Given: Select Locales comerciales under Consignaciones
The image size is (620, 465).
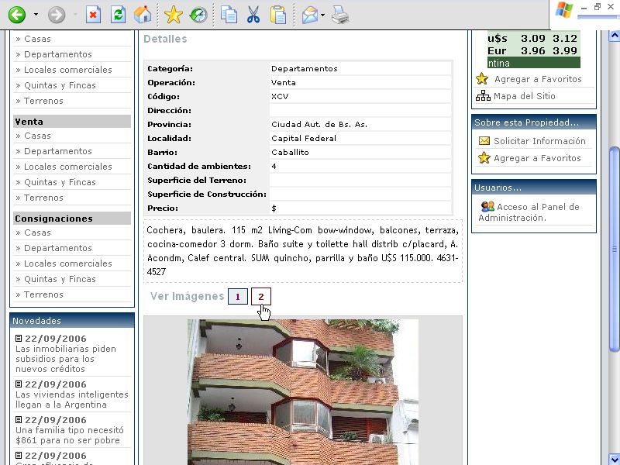Looking at the screenshot, I should [x=68, y=263].
